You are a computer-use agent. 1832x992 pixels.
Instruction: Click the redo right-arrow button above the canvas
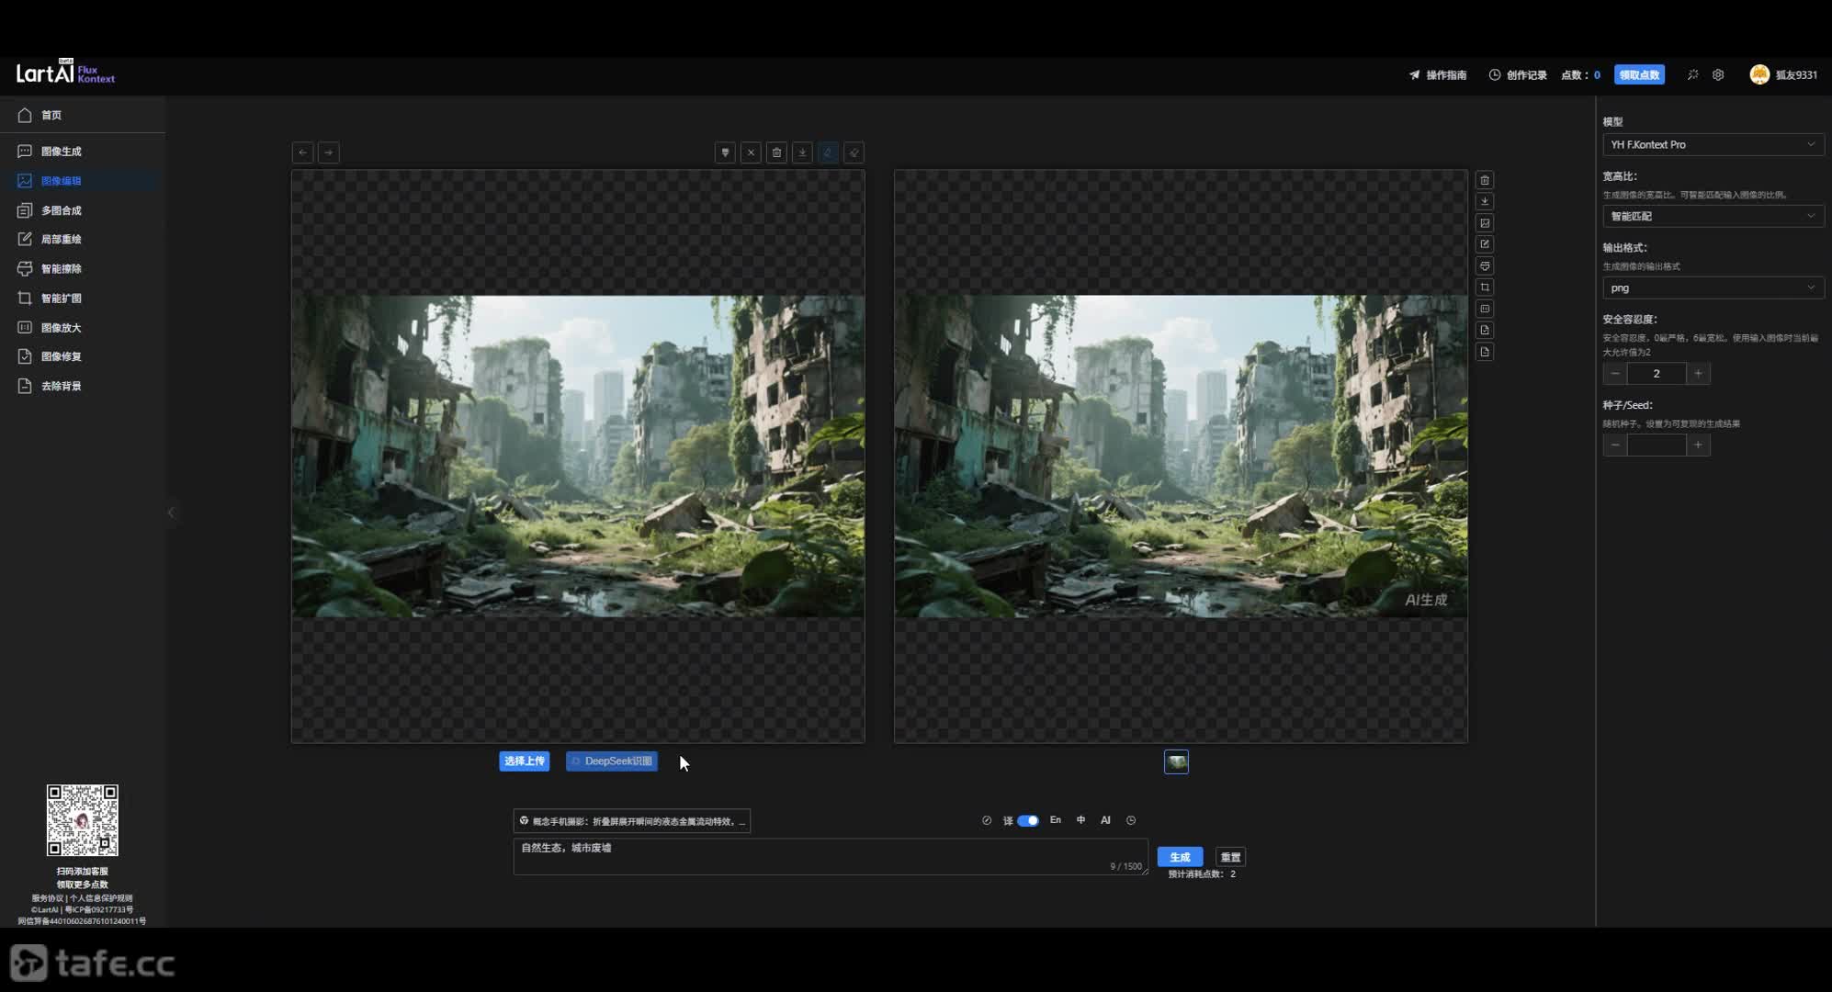click(x=328, y=152)
